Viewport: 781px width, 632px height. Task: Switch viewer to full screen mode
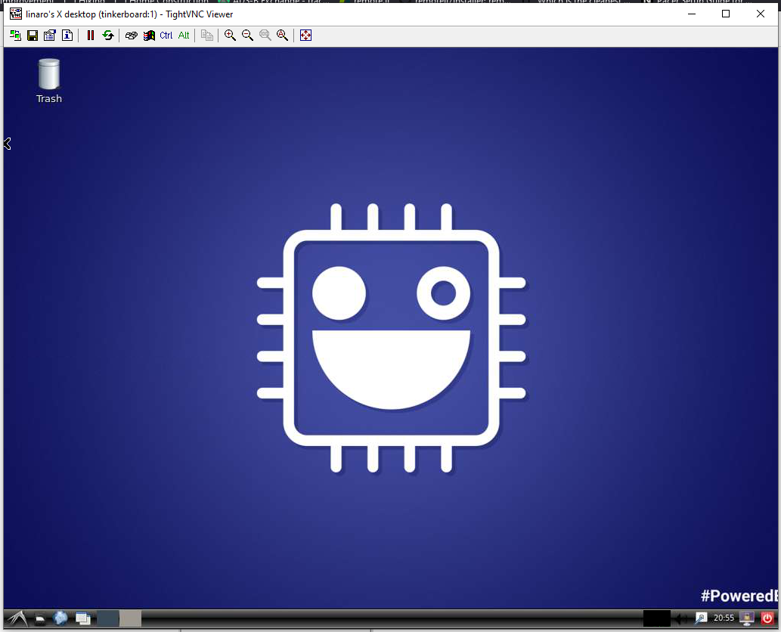(x=306, y=36)
